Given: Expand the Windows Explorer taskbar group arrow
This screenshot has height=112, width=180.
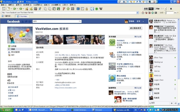Looking at the screenshot, I should [69, 110].
